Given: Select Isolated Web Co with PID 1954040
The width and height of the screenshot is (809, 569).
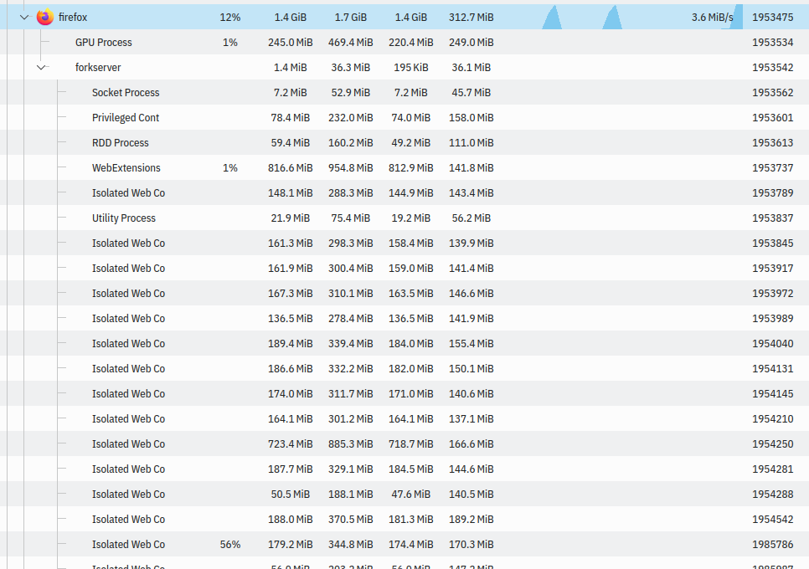Looking at the screenshot, I should (404, 343).
